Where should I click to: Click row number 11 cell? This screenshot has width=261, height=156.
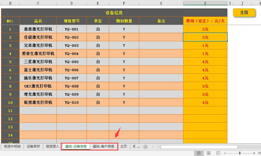click(10, 110)
